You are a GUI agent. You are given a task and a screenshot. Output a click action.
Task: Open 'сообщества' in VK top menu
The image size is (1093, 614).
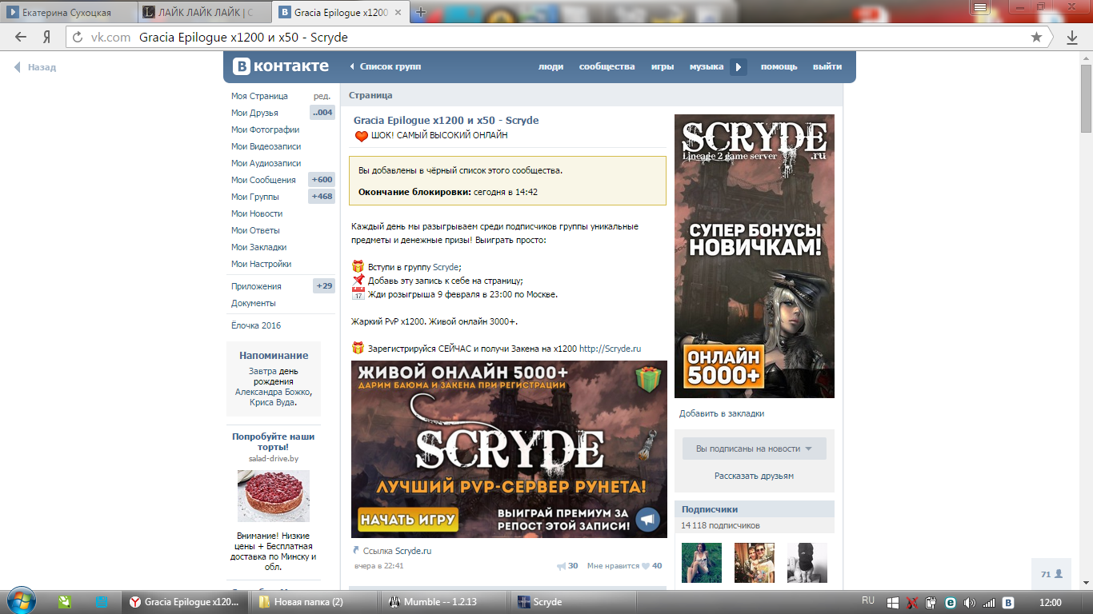click(x=607, y=67)
